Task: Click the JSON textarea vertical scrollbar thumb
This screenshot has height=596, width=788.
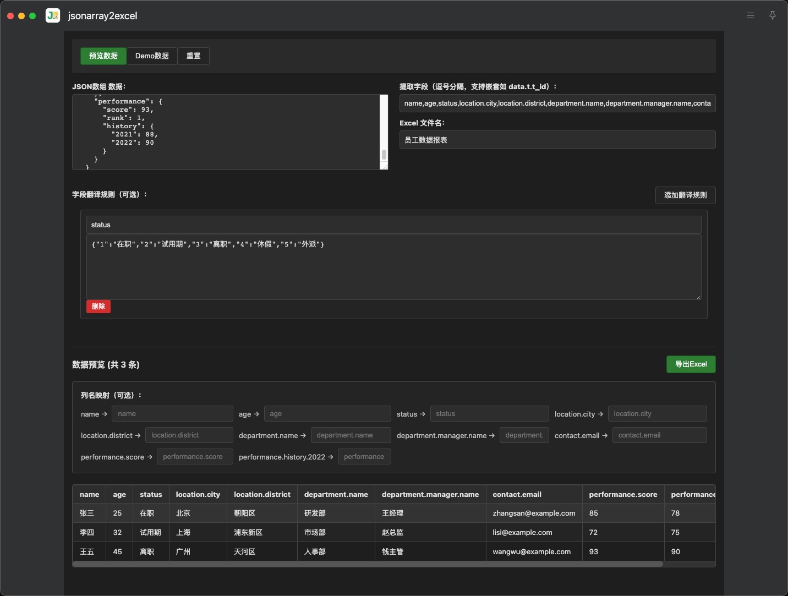Action: (x=384, y=155)
